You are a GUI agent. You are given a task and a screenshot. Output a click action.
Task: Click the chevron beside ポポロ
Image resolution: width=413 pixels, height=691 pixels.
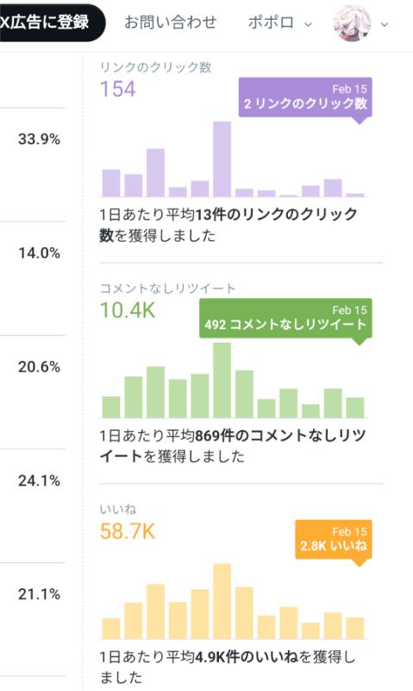[x=309, y=24]
